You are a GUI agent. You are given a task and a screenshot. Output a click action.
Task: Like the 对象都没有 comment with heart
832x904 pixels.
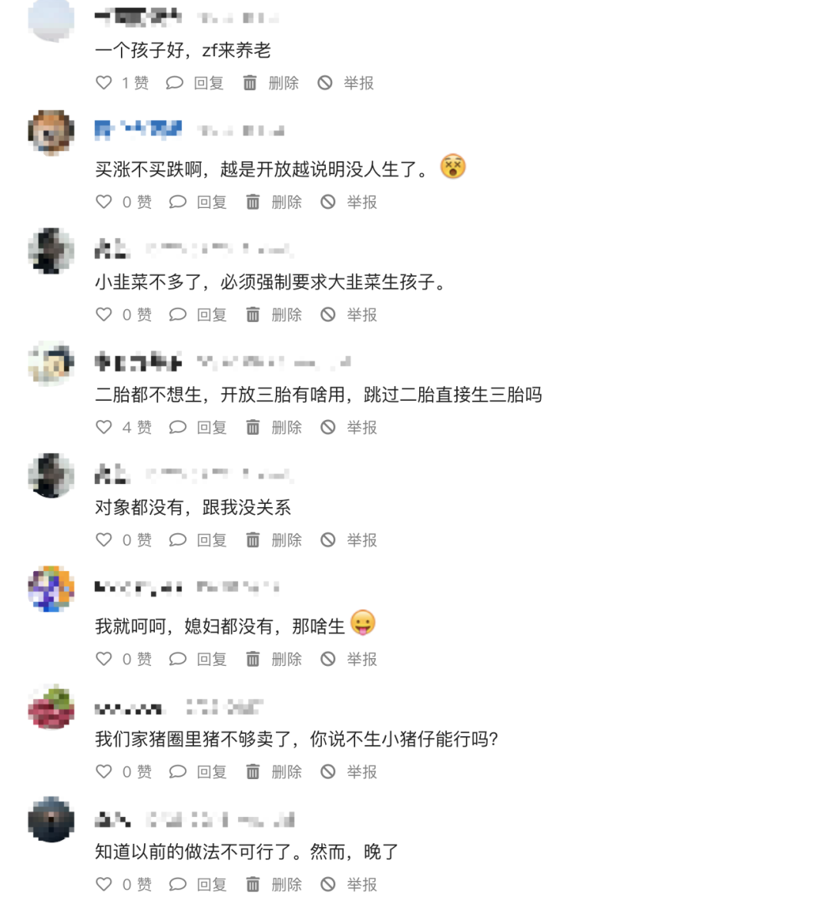[104, 540]
